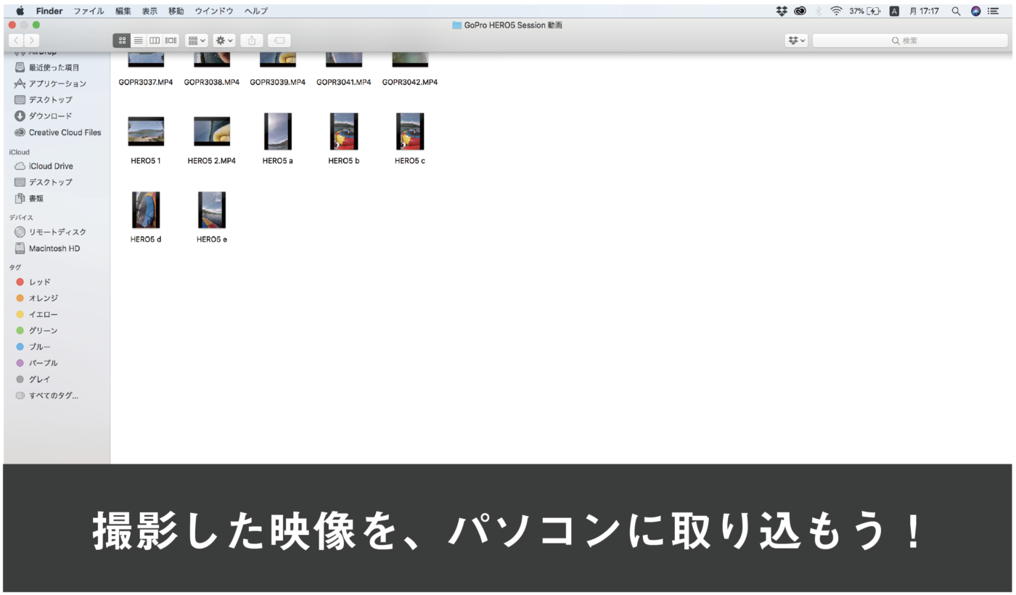This screenshot has width=1016, height=595.
Task: Open the Wi-Fi status menu
Action: click(x=836, y=11)
